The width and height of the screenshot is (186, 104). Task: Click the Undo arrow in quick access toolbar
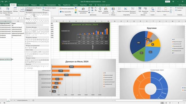point(2,1)
